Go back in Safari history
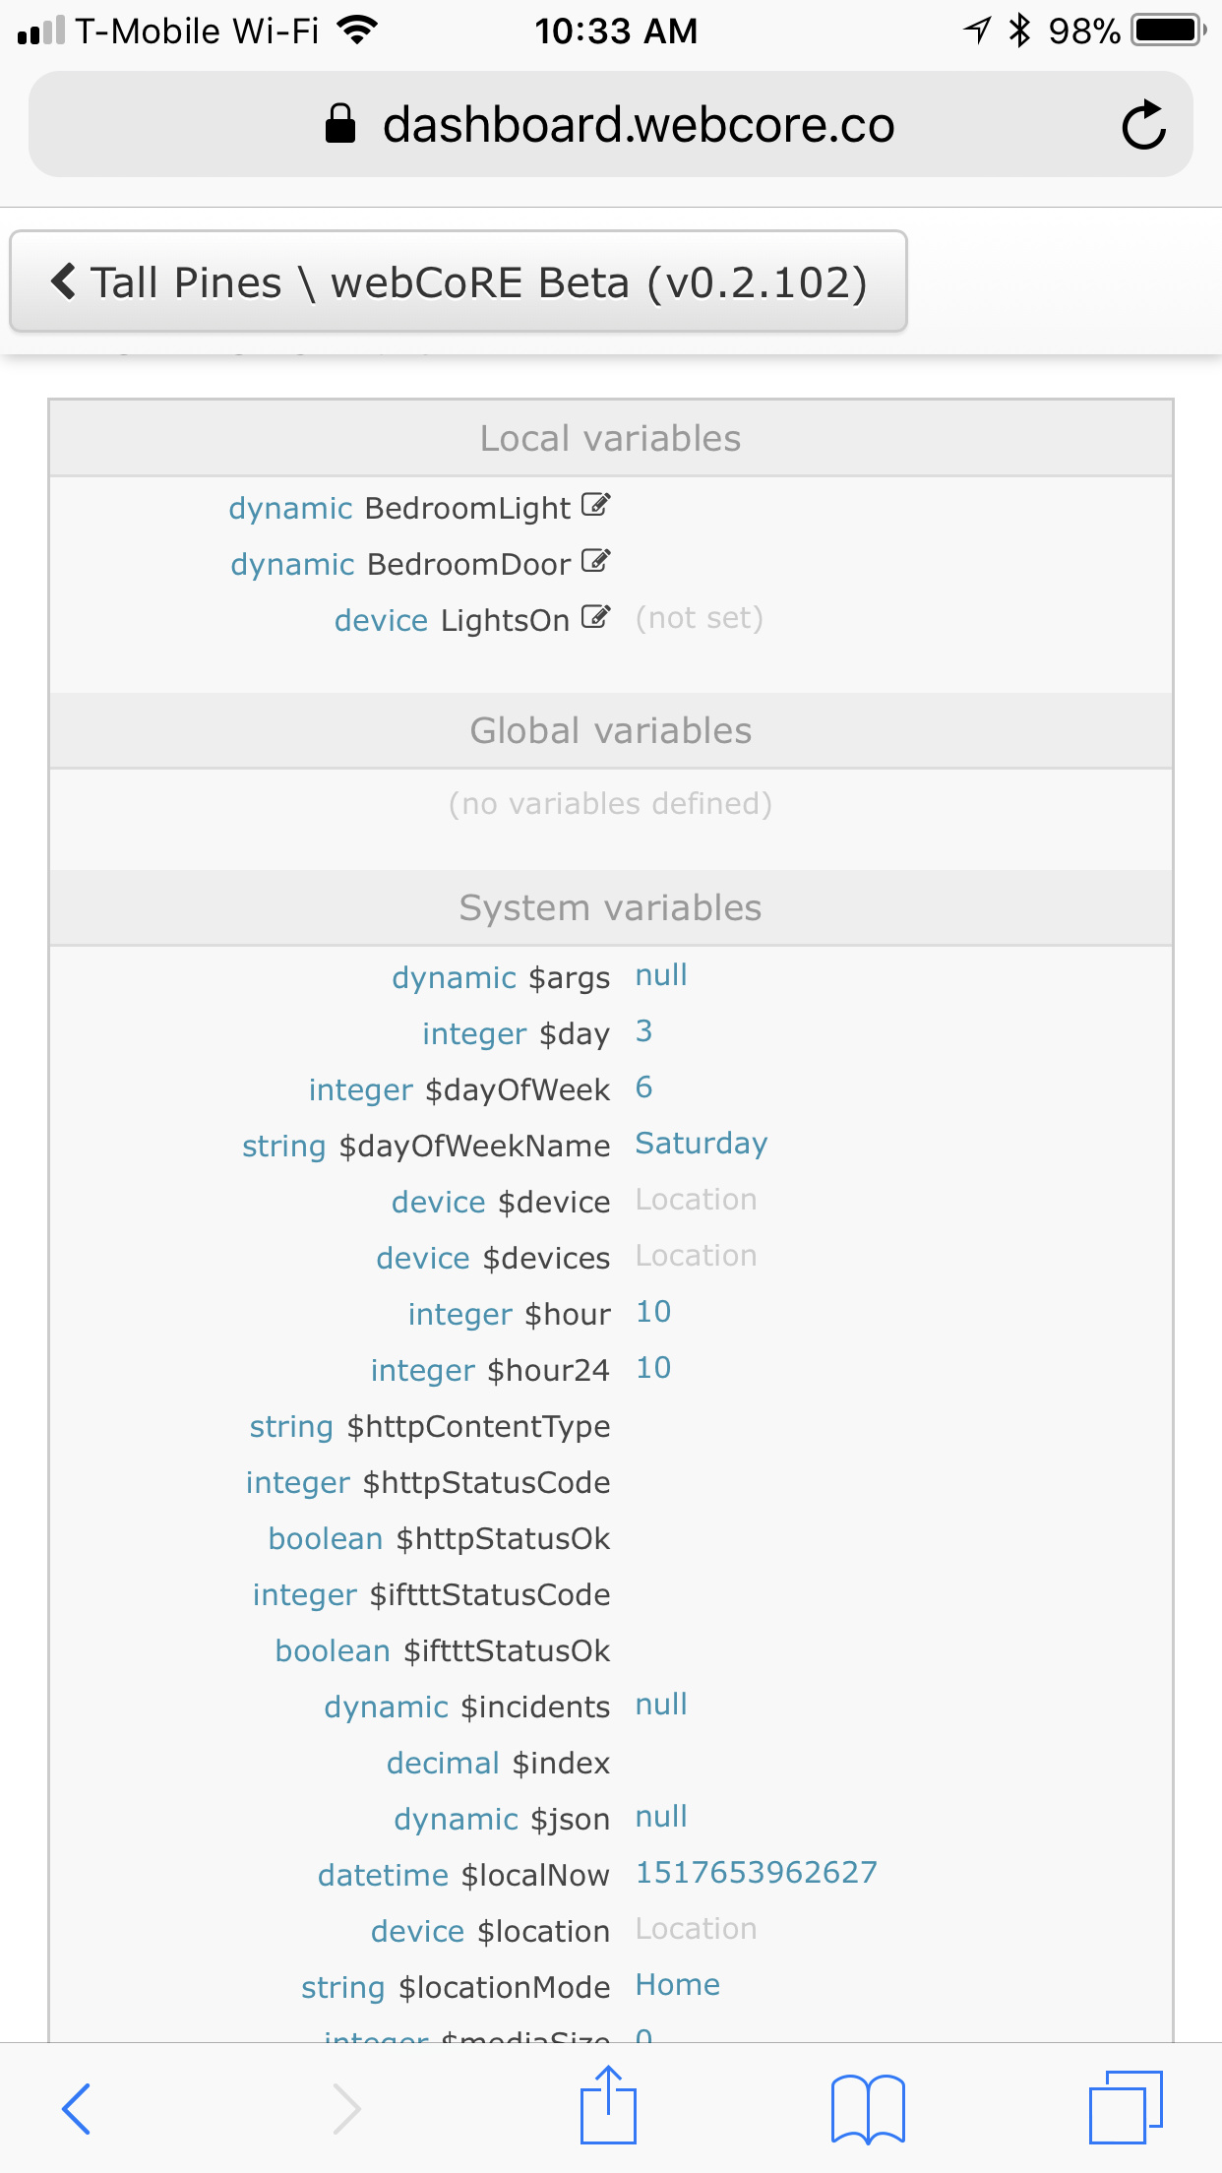This screenshot has width=1222, height=2173. tap(77, 2108)
